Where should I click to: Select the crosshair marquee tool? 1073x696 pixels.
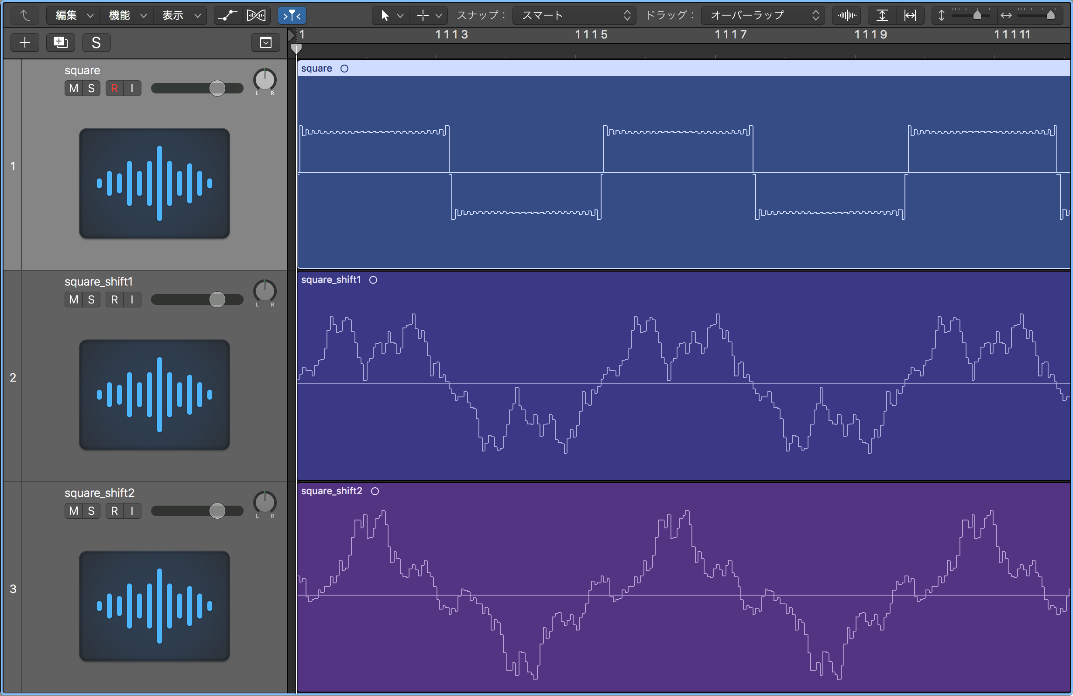tap(423, 15)
